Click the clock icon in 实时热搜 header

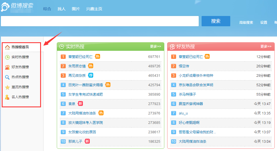point(62,47)
